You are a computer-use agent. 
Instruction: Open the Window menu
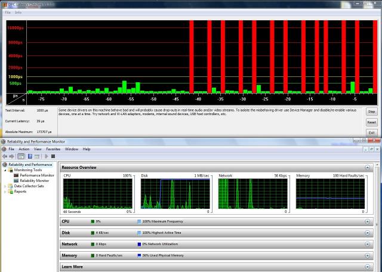(x=72, y=149)
